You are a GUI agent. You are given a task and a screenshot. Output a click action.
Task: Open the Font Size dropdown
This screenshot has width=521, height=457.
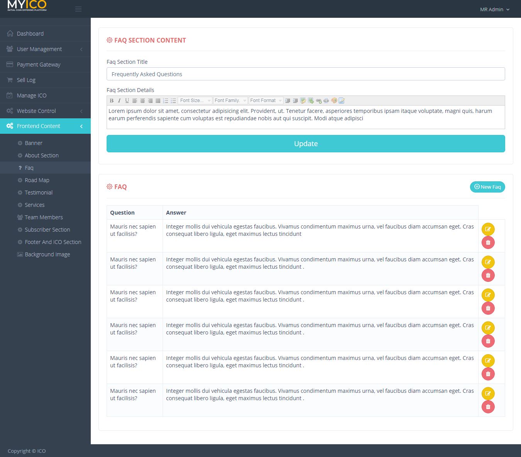[x=195, y=101]
